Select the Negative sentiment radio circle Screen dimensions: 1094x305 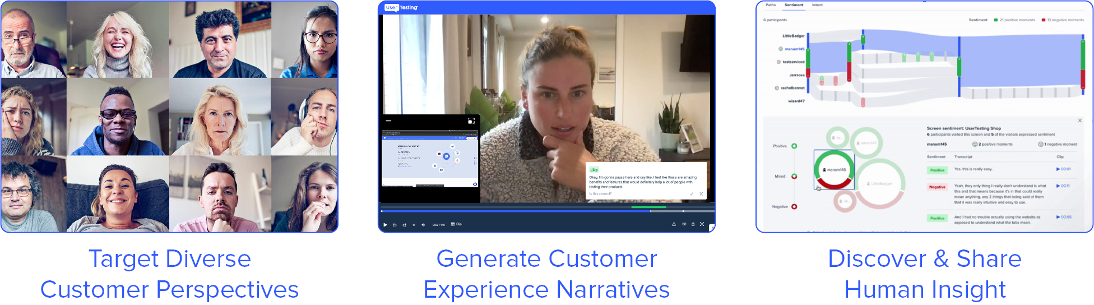tap(794, 207)
